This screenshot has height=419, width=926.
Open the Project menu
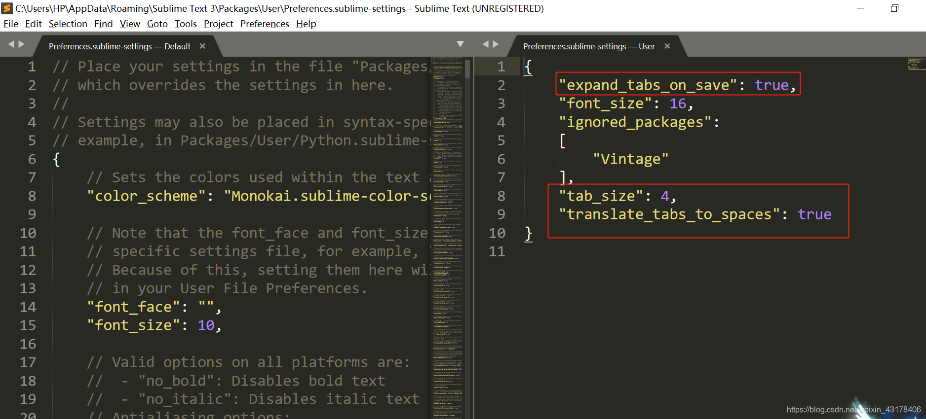[x=218, y=24]
